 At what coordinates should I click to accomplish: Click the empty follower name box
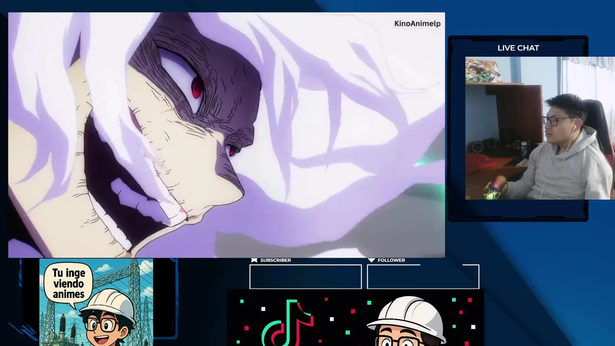click(x=423, y=277)
